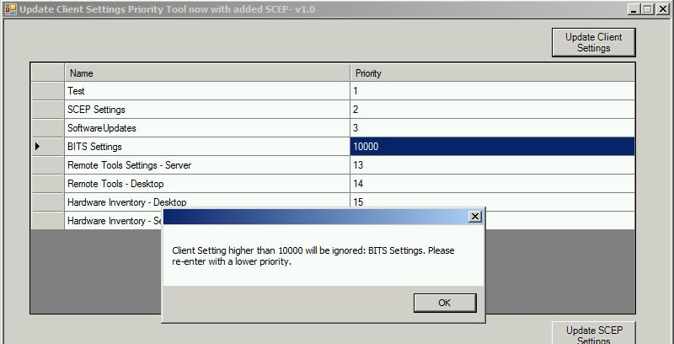Edit the 10000 priority cell
Viewport: 674px width, 344px height.
click(490, 147)
